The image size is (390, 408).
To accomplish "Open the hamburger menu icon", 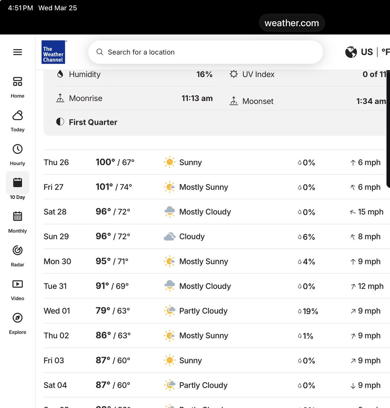I will tap(18, 52).
